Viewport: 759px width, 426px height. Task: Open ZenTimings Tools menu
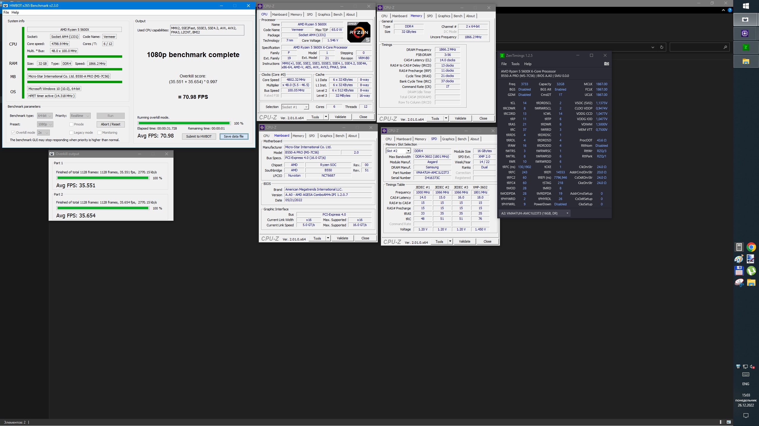pyautogui.click(x=515, y=64)
